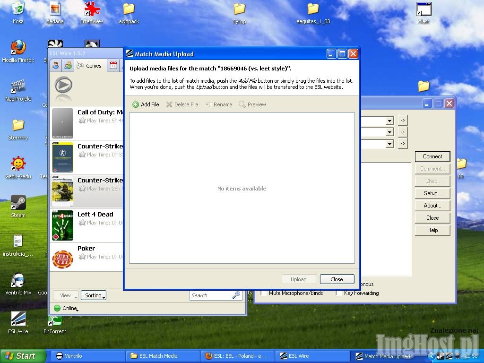
Task: Select the Left 4 Dead game cover
Action: [x=63, y=225]
